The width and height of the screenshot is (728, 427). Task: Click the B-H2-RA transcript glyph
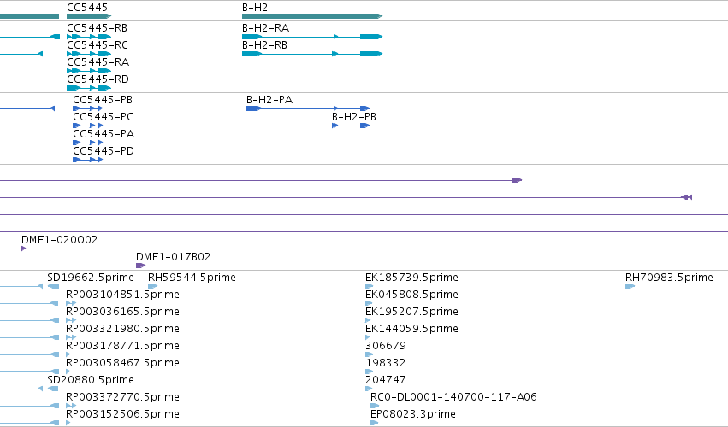pos(312,37)
